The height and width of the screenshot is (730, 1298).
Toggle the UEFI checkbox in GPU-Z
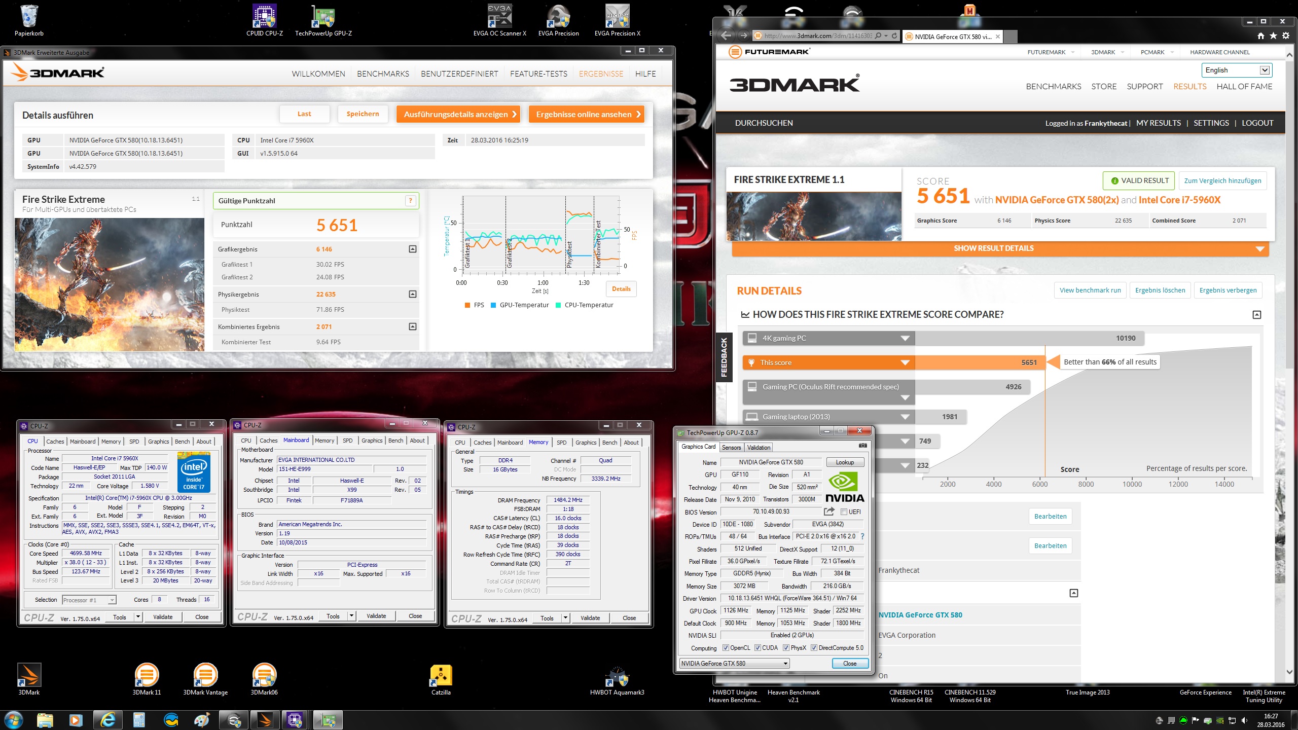[x=844, y=512]
